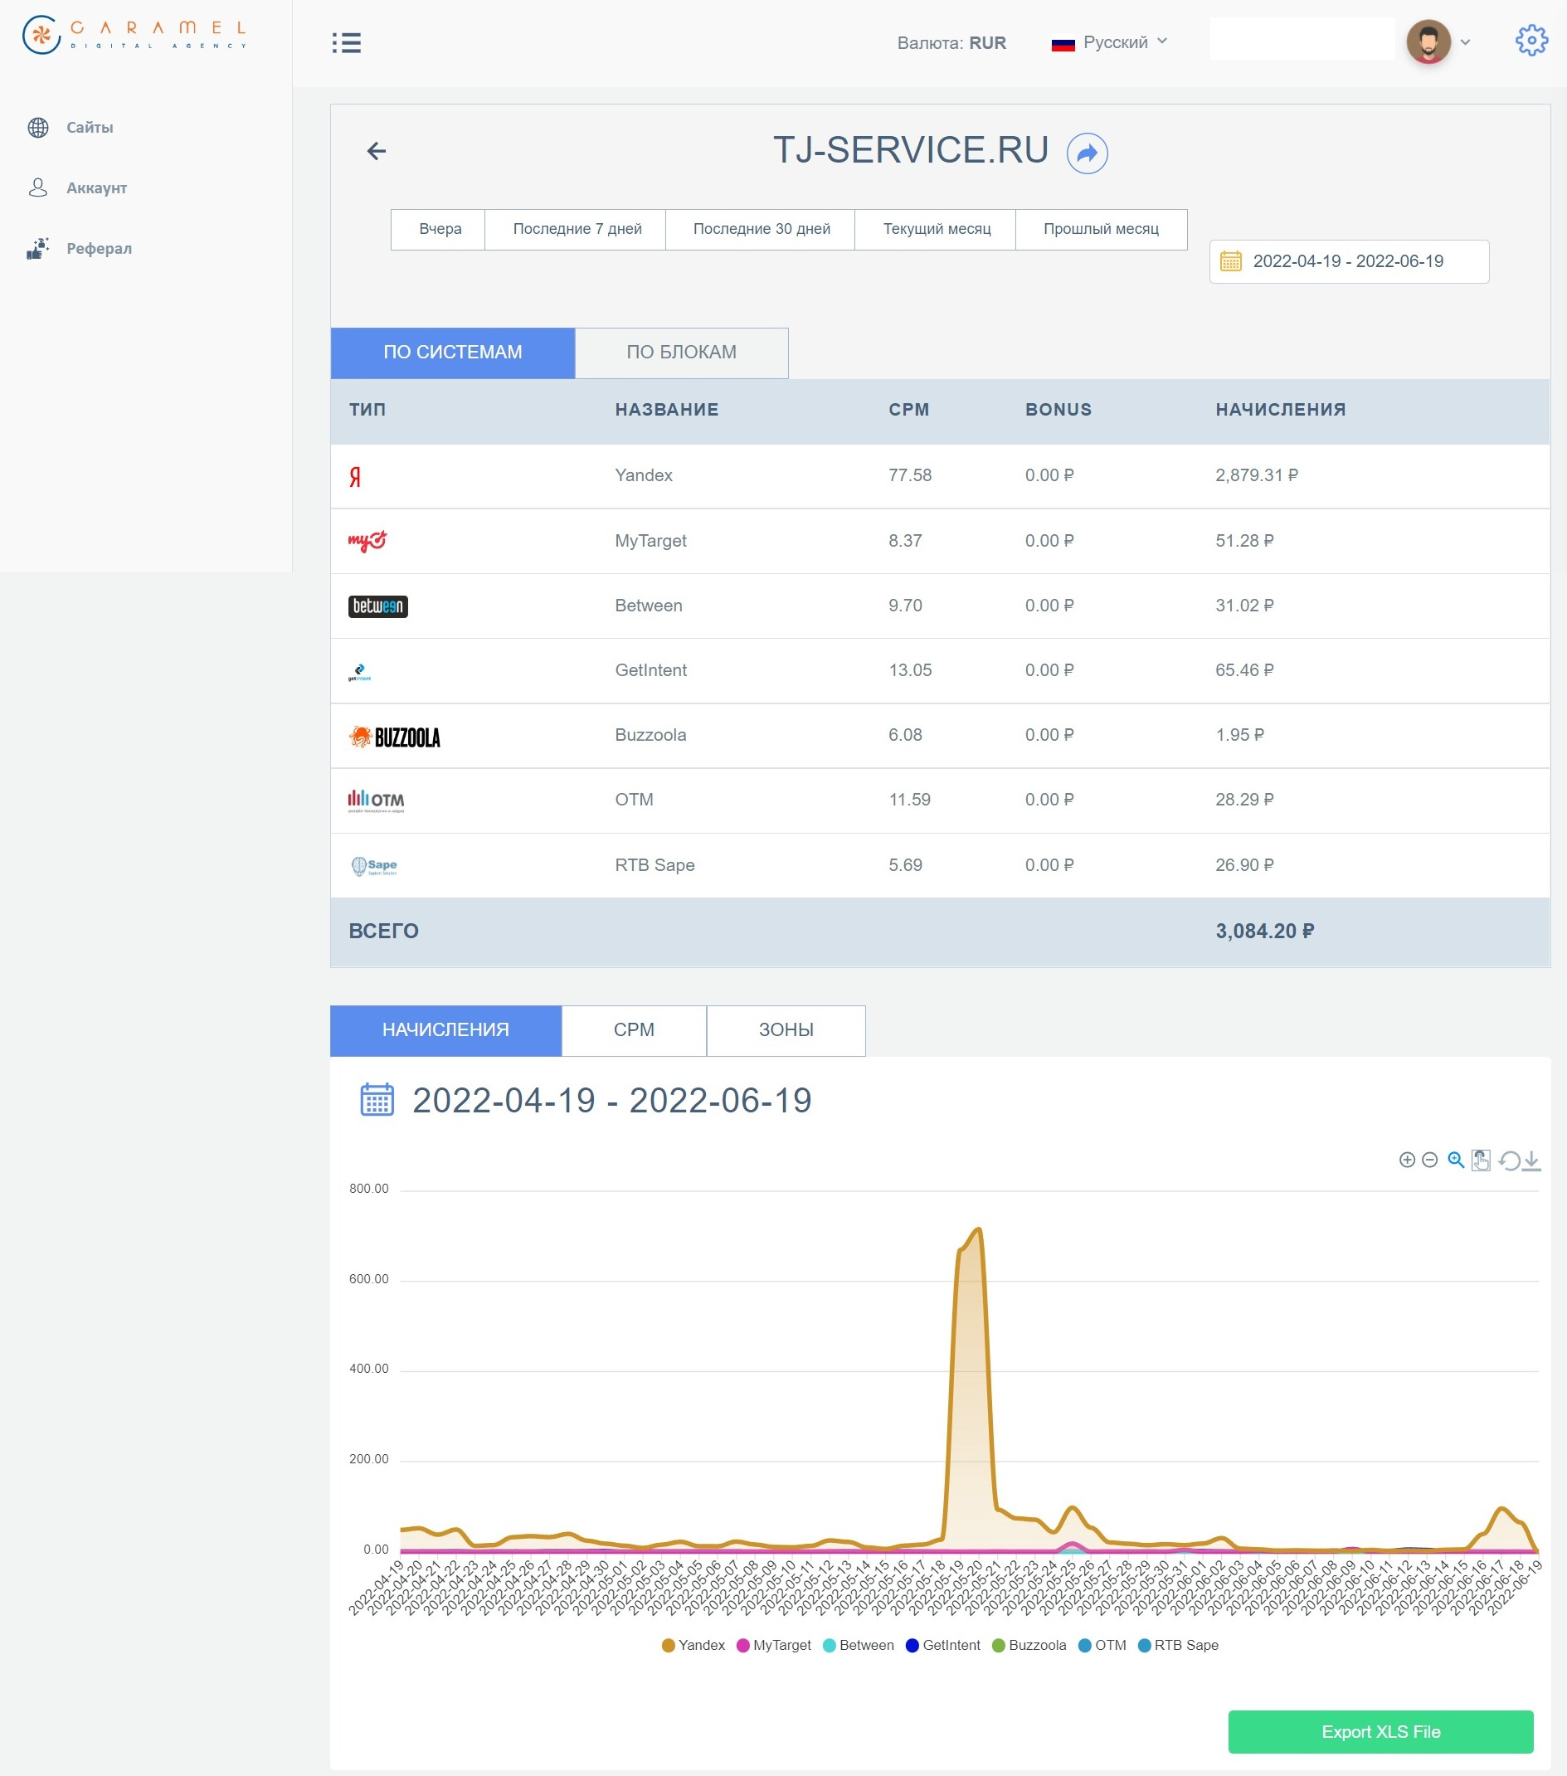Click the GetIntent logo in table
1567x1776 pixels.
359,672
